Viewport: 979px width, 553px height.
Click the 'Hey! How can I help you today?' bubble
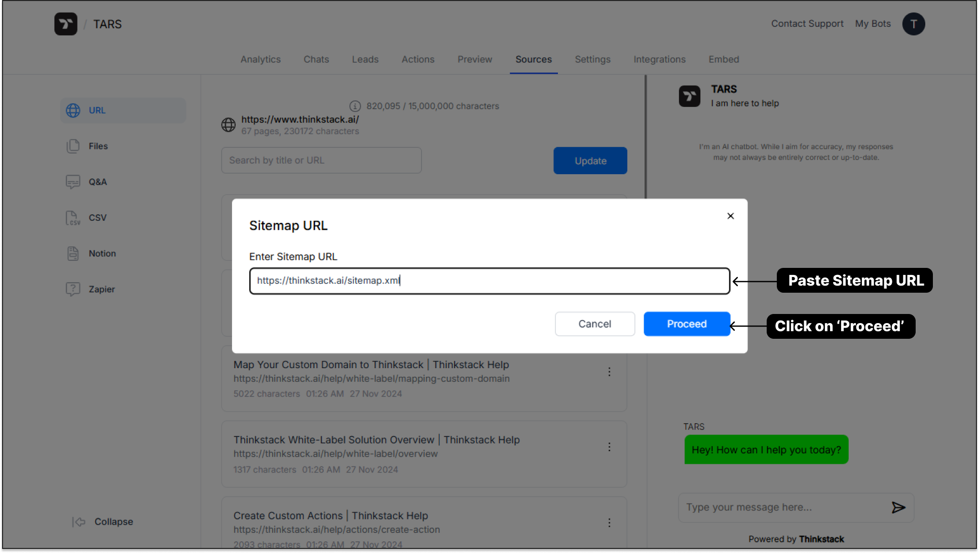coord(766,450)
